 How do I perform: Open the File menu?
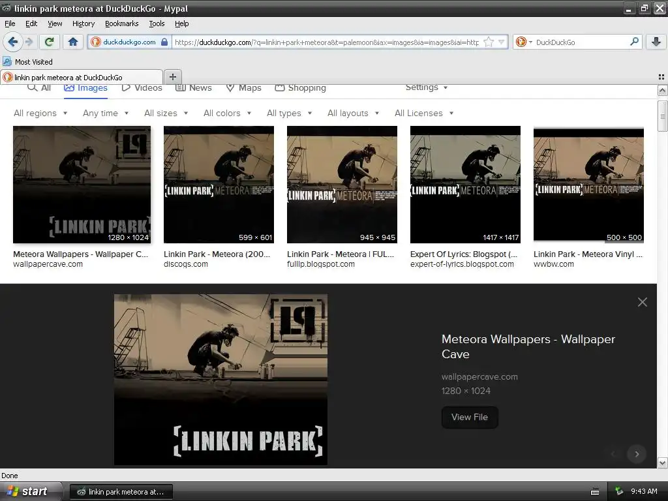click(x=10, y=23)
